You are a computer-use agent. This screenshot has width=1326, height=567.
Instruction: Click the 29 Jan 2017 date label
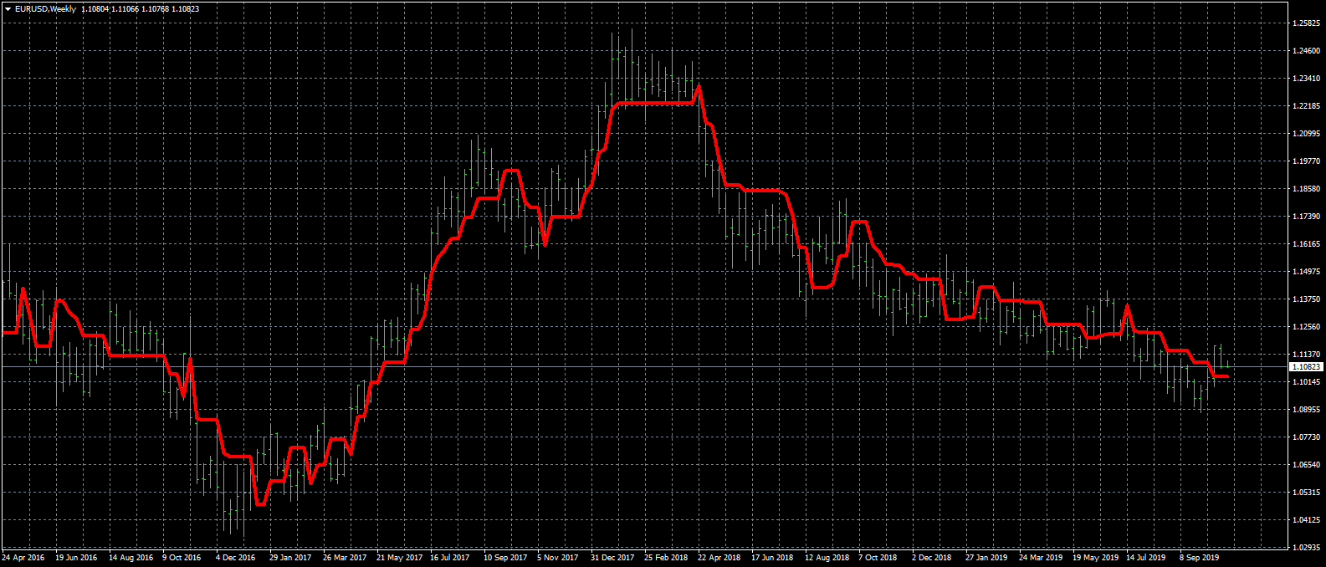click(x=290, y=557)
